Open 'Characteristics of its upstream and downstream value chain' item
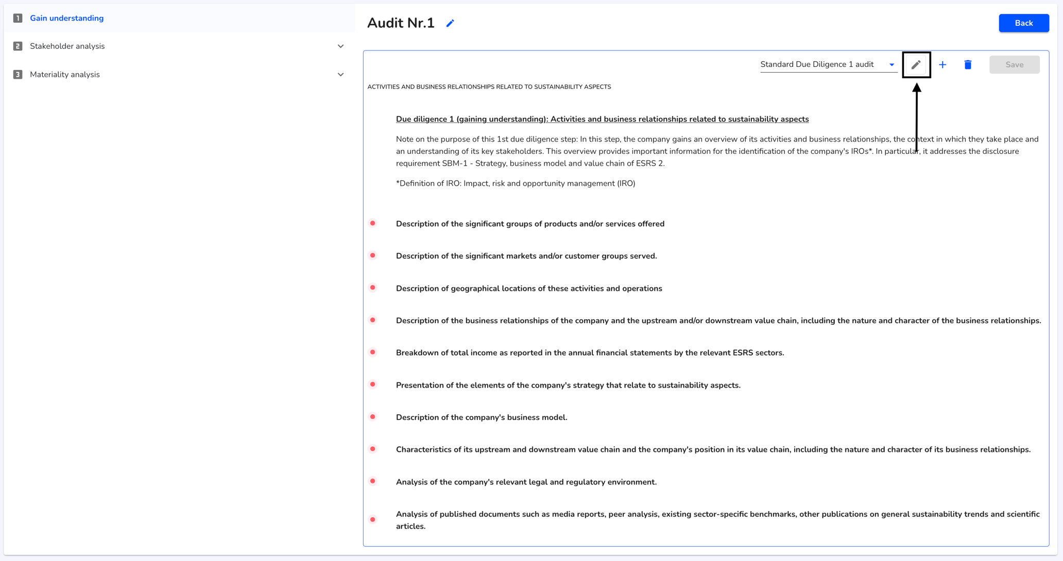1063x561 pixels. point(713,450)
